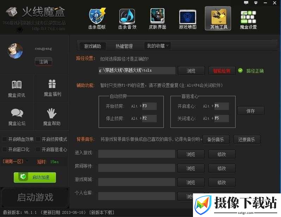Click 浏览 for 房间等待 music
The height and width of the screenshot is (217, 281).
[191, 168]
